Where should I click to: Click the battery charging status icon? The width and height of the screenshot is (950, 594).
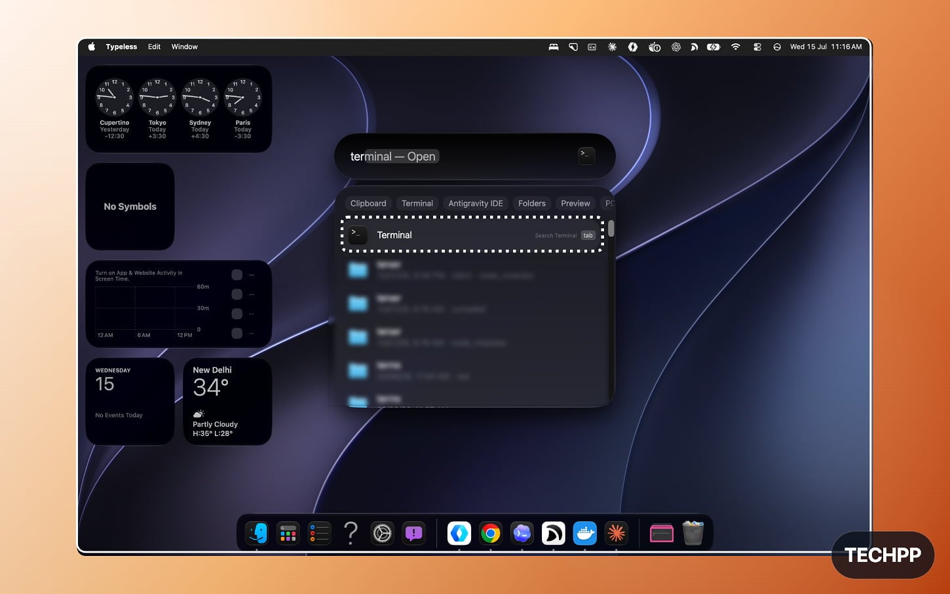pos(713,47)
